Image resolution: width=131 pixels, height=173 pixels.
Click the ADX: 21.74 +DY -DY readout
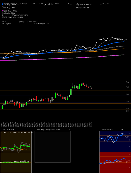(x=17, y=133)
